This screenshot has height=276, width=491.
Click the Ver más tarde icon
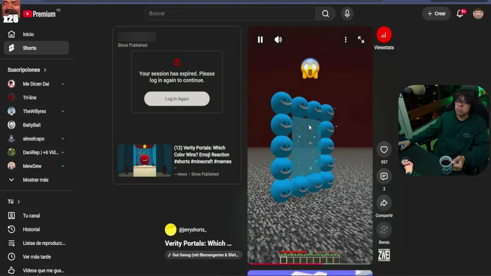click(x=12, y=257)
